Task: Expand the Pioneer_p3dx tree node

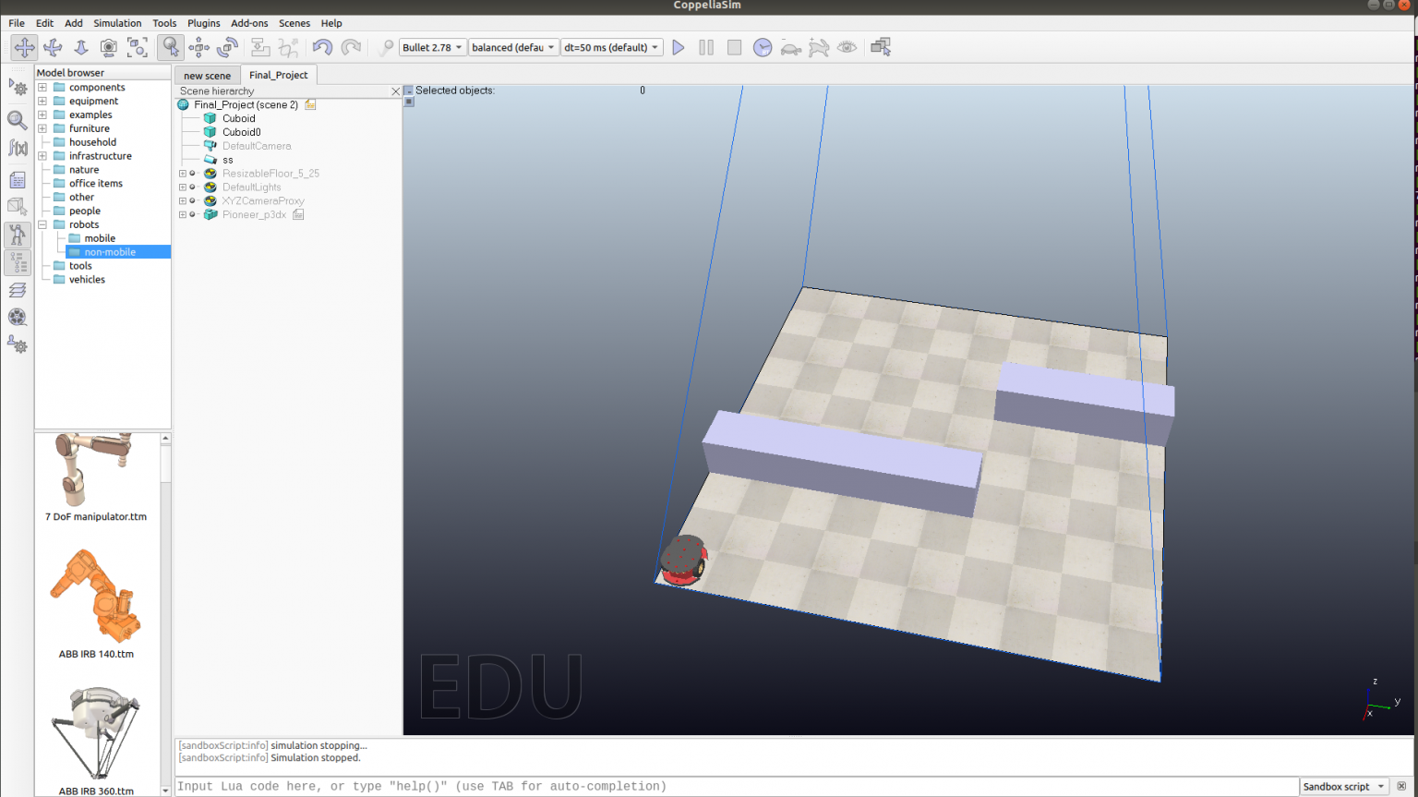Action: pos(183,214)
